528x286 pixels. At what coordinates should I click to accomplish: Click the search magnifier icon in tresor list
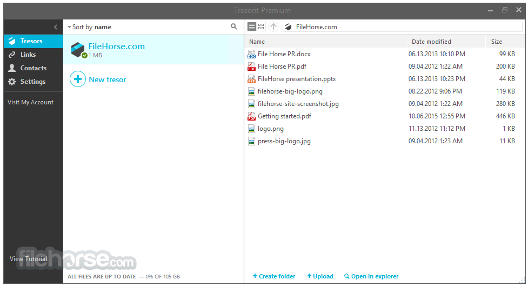click(233, 26)
